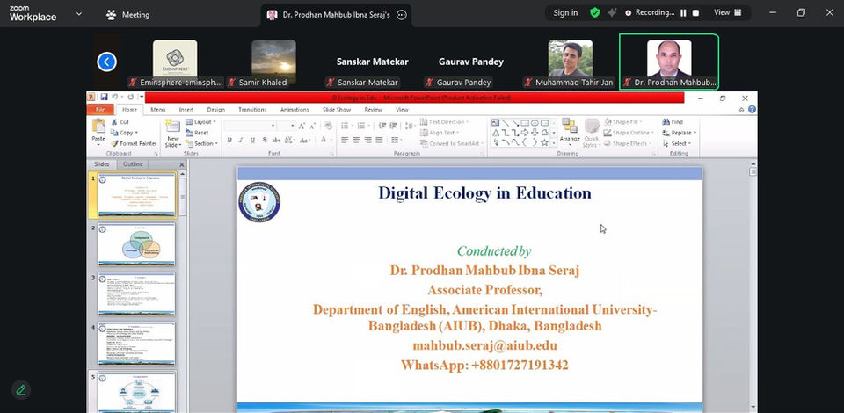
Task: Click the Zoom View button
Action: pyautogui.click(x=727, y=12)
